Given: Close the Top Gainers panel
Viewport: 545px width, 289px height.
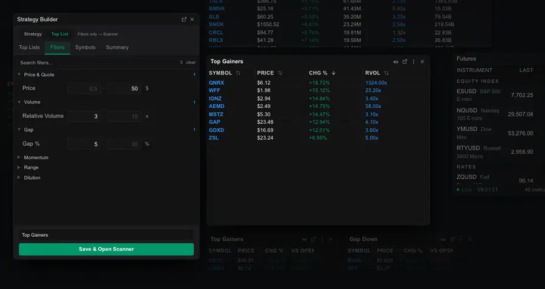Looking at the screenshot, I should (422, 62).
